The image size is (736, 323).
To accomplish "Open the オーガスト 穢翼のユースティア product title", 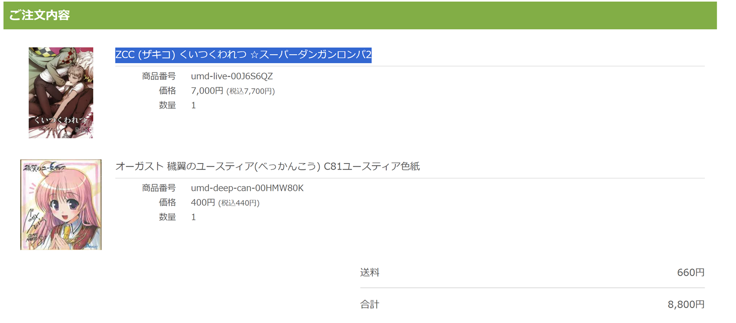I will click(267, 166).
